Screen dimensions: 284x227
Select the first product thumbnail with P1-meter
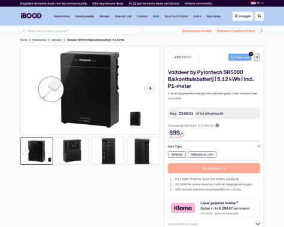36,151
